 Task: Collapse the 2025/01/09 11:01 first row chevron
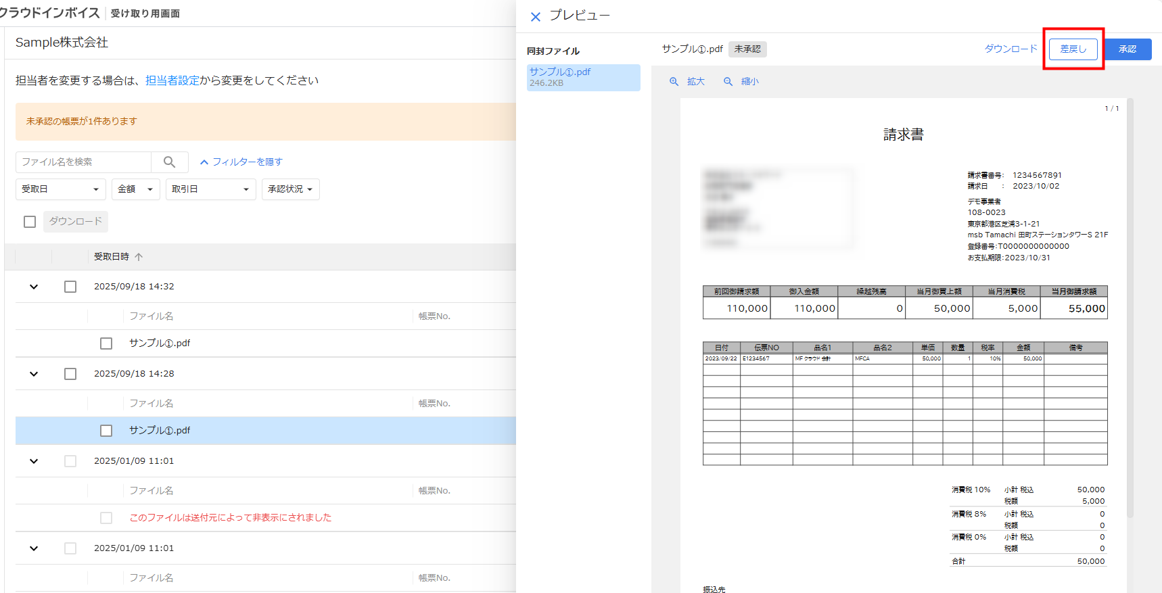34,461
